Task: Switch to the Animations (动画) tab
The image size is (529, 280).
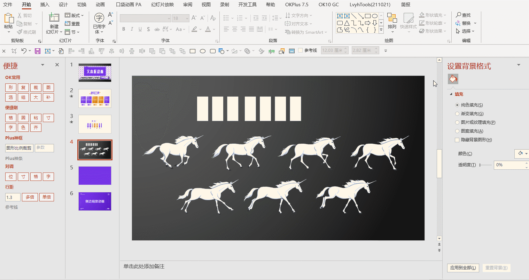Action: tap(100, 5)
